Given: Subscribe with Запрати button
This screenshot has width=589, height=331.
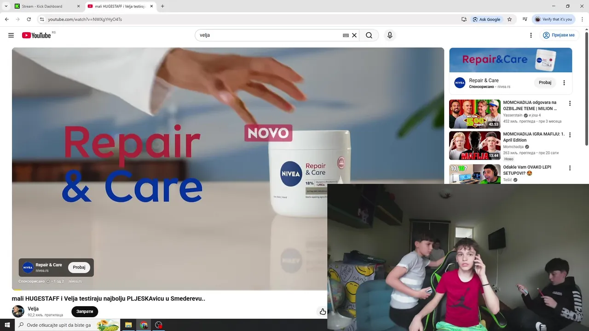Looking at the screenshot, I should pos(85,311).
